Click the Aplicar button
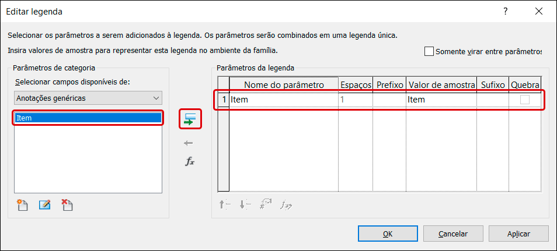The height and width of the screenshot is (251, 557). 518,234
